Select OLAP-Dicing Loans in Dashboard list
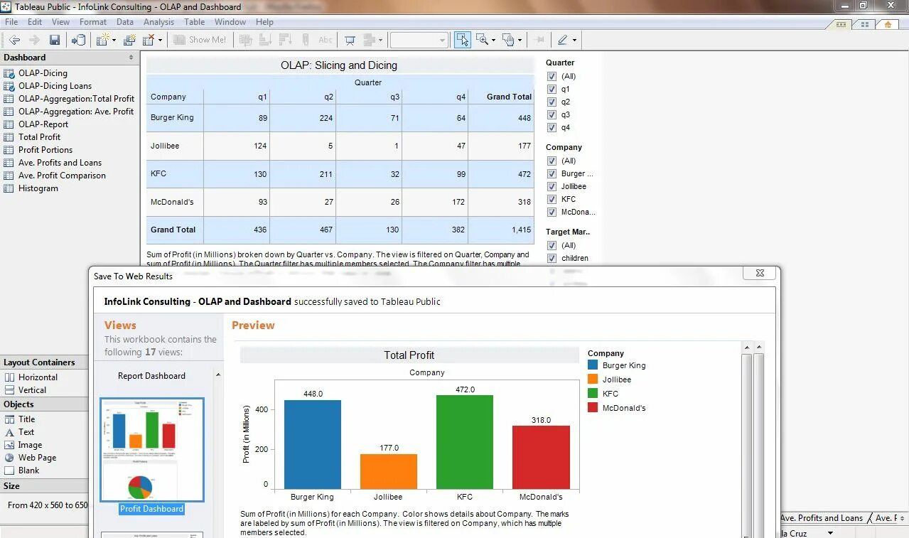Screen dimensions: 909x538 click(55, 86)
